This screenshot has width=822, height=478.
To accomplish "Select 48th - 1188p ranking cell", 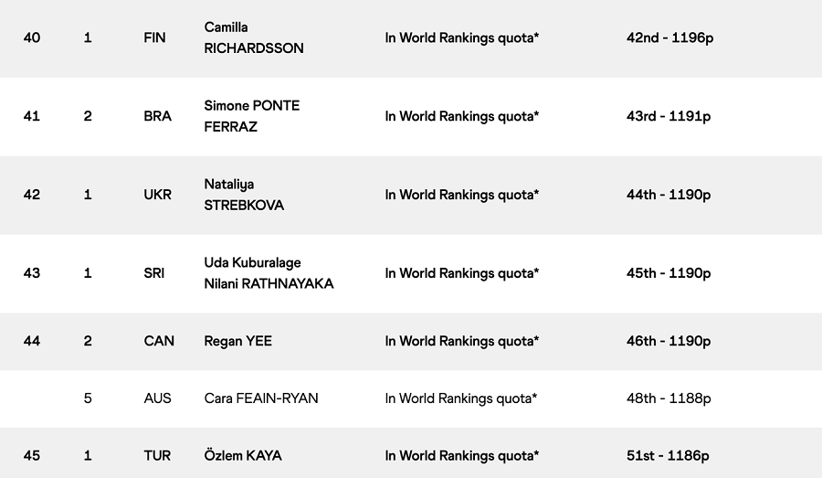I will 669,398.
